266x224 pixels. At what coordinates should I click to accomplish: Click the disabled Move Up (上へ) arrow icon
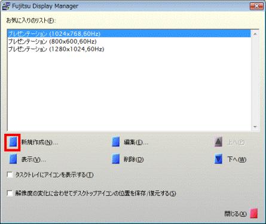[x=218, y=142]
